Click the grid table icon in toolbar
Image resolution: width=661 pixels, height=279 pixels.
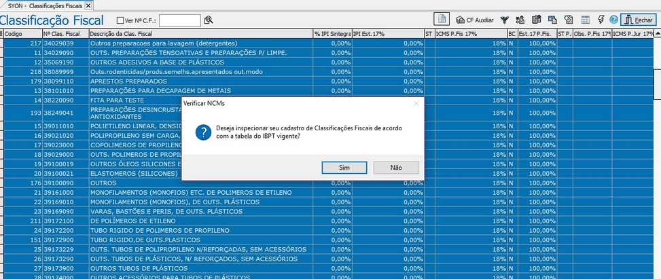[584, 20]
